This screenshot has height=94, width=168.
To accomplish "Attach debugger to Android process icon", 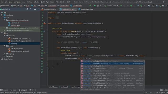I will tap(141, 5).
